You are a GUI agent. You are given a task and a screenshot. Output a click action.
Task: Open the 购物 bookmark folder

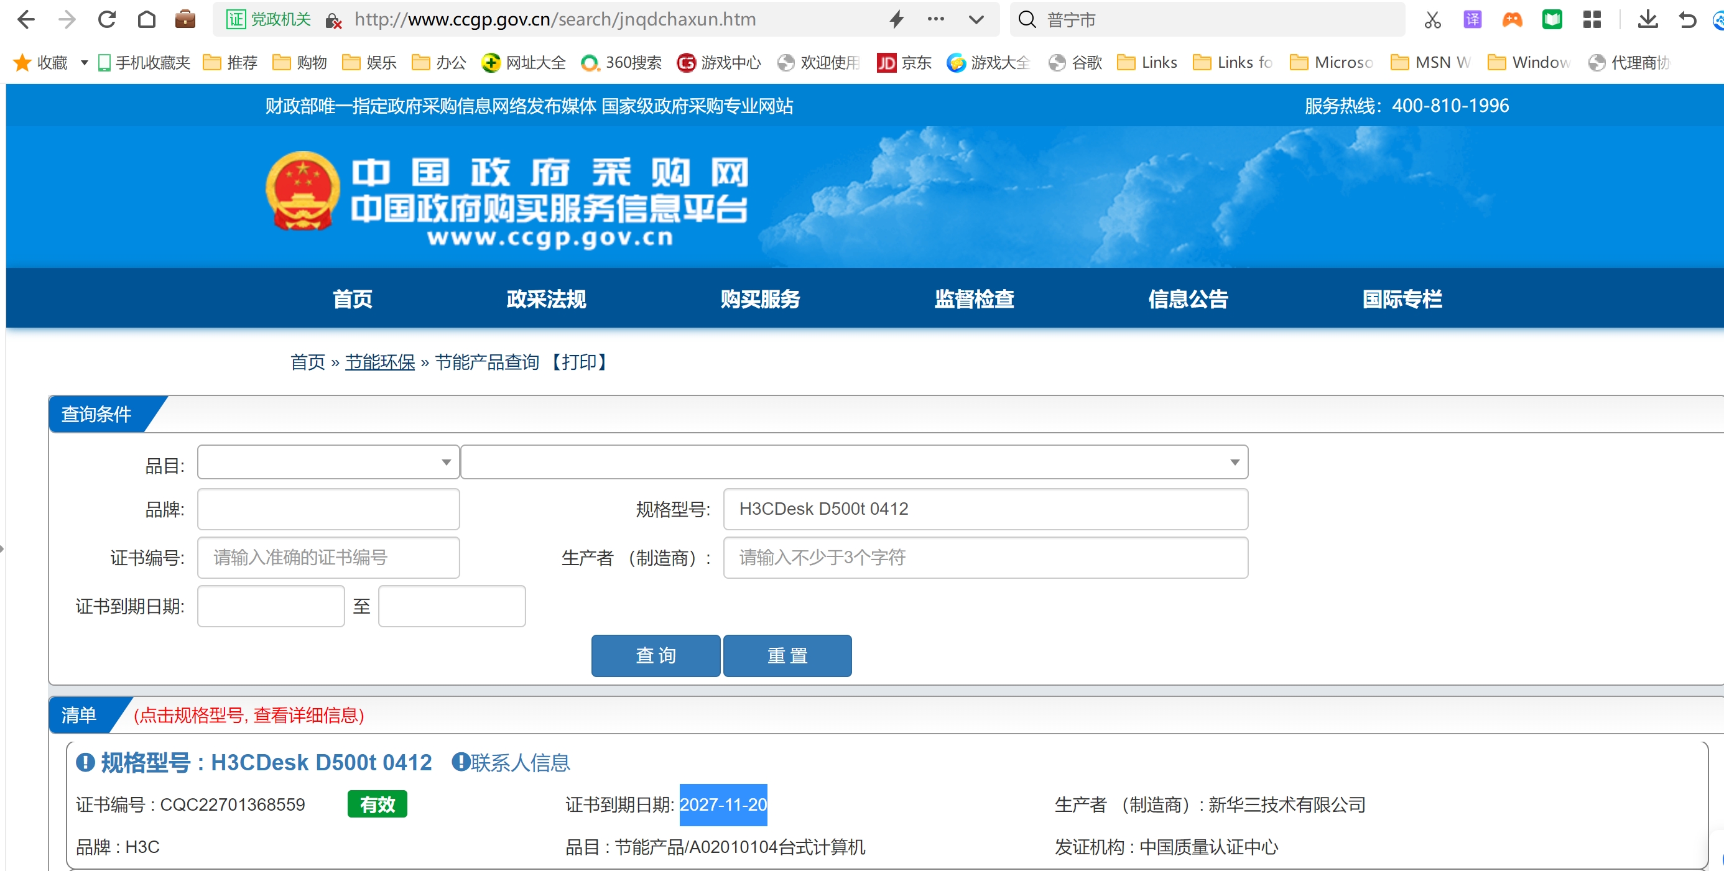pyautogui.click(x=300, y=63)
